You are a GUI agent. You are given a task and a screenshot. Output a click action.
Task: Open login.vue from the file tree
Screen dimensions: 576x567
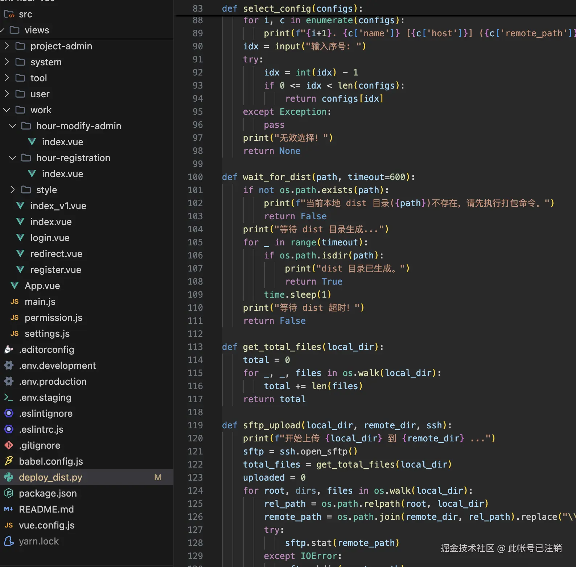coord(50,238)
